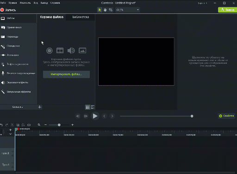Jump to the next marker with the right chevron
Screen dimensions: 237x174
pos(112,116)
